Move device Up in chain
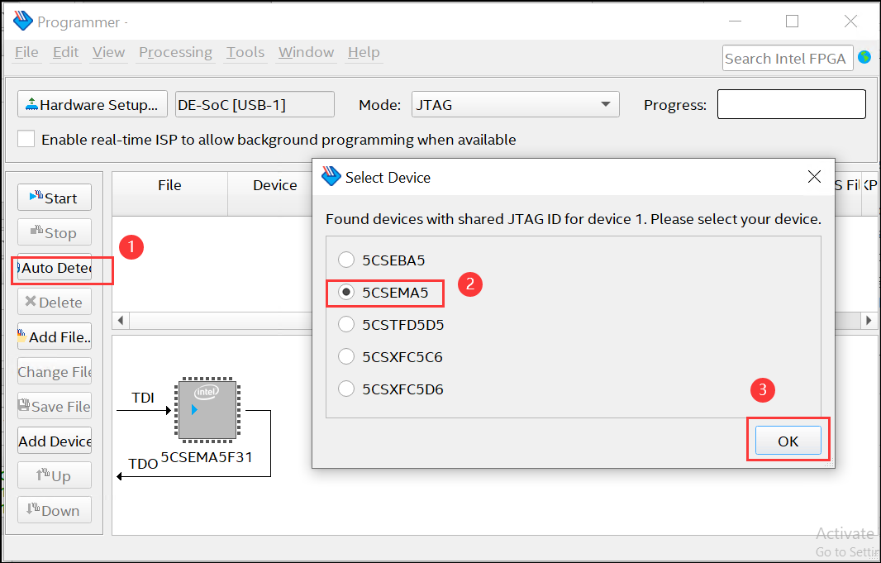The width and height of the screenshot is (881, 563). [x=55, y=475]
